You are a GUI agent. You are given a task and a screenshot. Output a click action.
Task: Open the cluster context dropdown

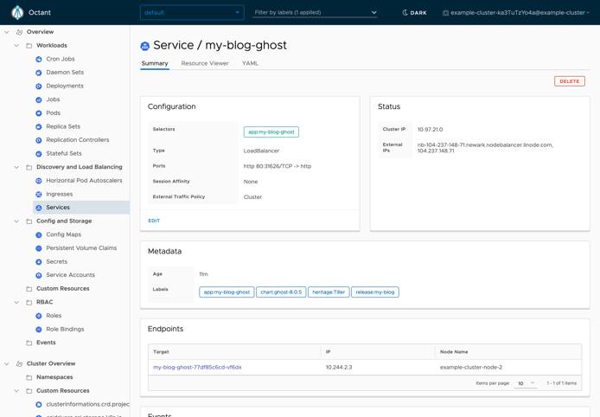516,13
